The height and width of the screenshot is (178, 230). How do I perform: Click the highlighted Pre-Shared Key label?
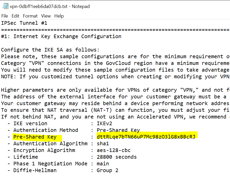[x=35, y=137]
